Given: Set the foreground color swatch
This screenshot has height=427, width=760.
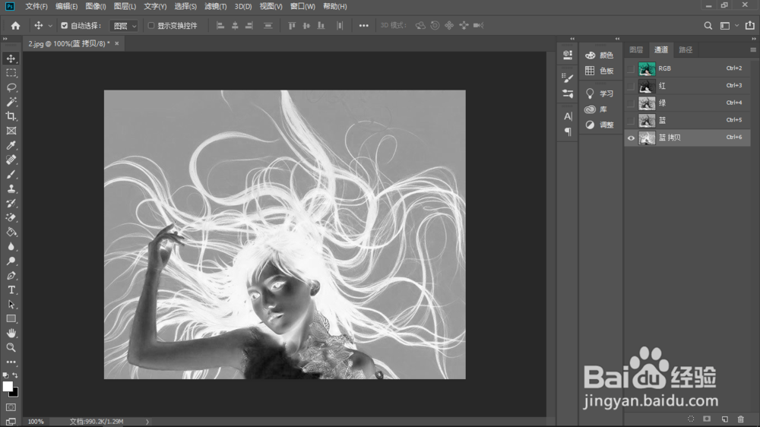Looking at the screenshot, I should tap(8, 386).
